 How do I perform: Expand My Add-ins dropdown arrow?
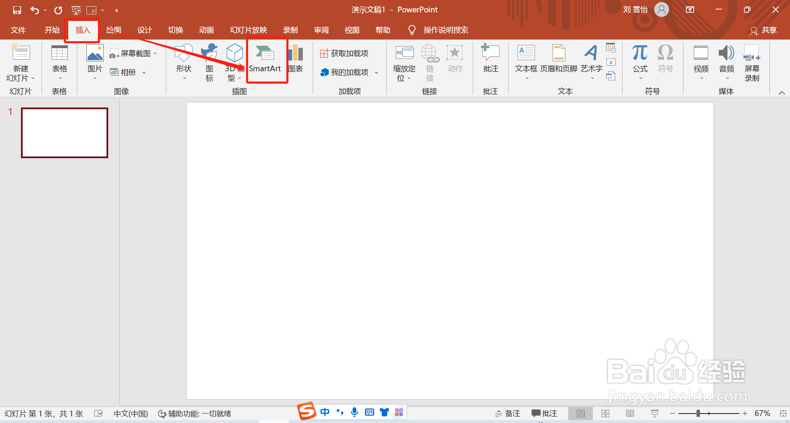(376, 72)
